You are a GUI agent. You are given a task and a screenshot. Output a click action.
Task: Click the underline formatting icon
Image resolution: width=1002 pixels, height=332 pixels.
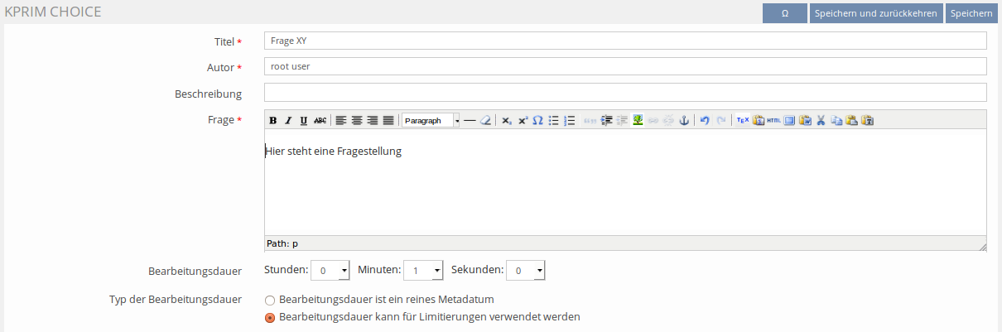click(304, 120)
